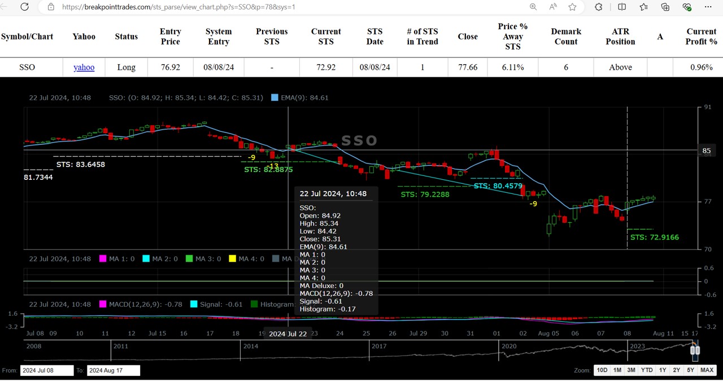Click the EMA(9) blue legend swatch

275,98
